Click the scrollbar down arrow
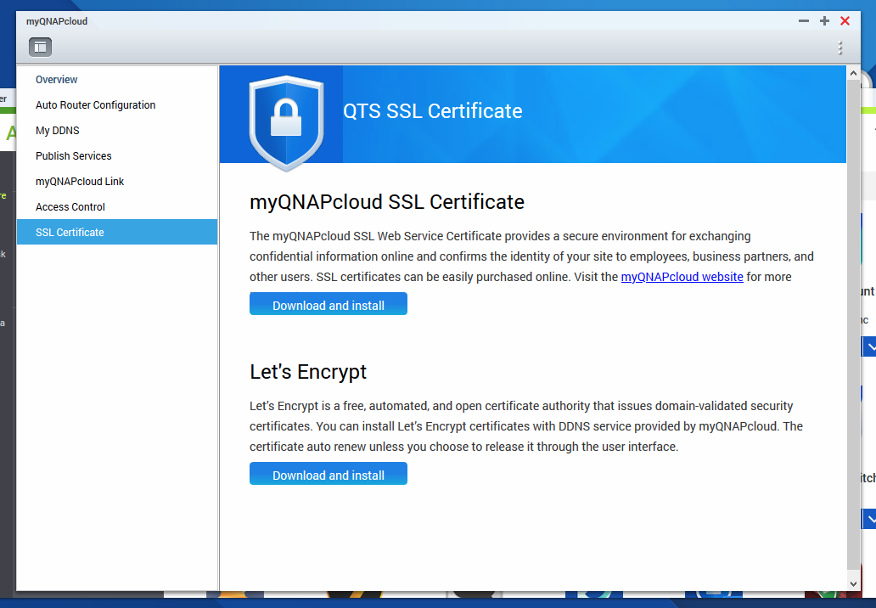Image resolution: width=876 pixels, height=608 pixels. pyautogui.click(x=853, y=583)
